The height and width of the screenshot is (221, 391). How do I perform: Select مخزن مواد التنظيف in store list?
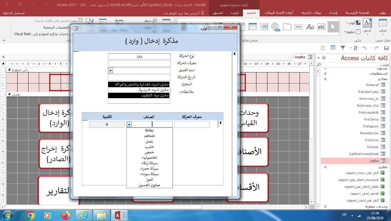[x=139, y=95]
